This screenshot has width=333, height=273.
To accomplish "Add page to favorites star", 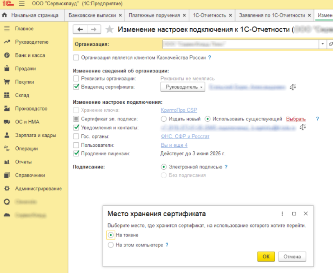I will pos(109,29).
